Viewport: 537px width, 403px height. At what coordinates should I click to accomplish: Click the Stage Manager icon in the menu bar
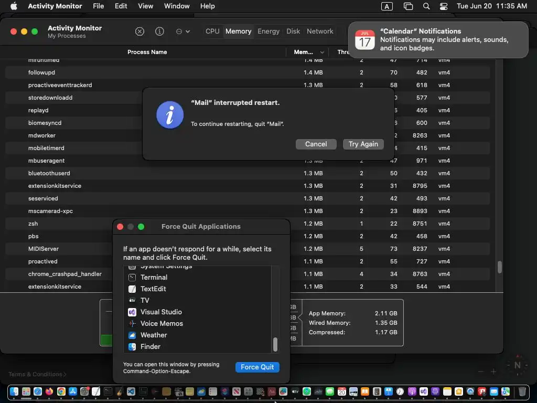[408, 6]
